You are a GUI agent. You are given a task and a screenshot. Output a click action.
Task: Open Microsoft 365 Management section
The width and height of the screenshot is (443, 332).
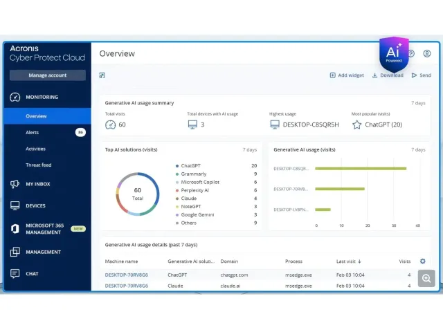(x=44, y=229)
